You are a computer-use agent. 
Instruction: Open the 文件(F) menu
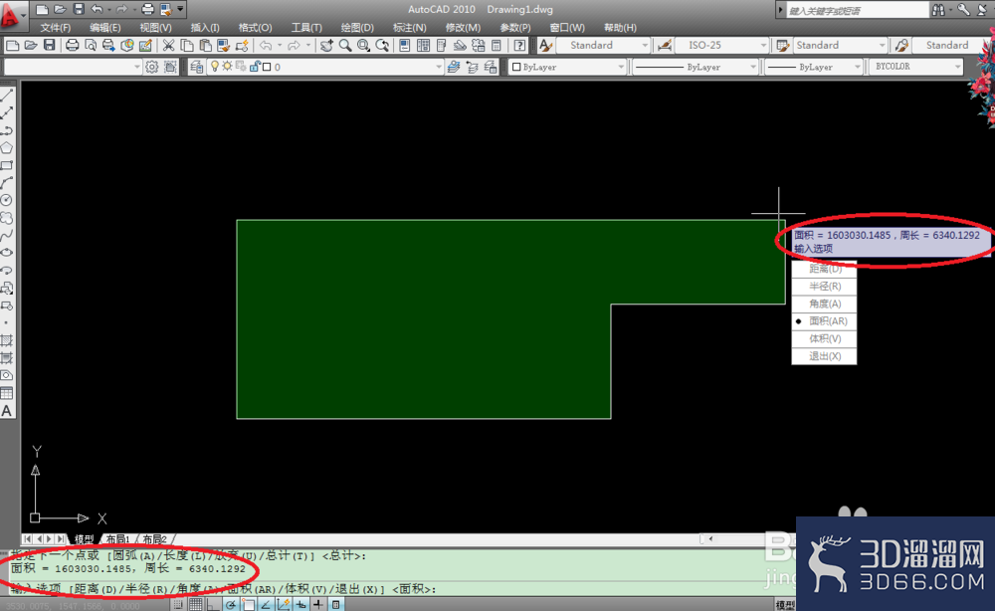[x=55, y=27]
